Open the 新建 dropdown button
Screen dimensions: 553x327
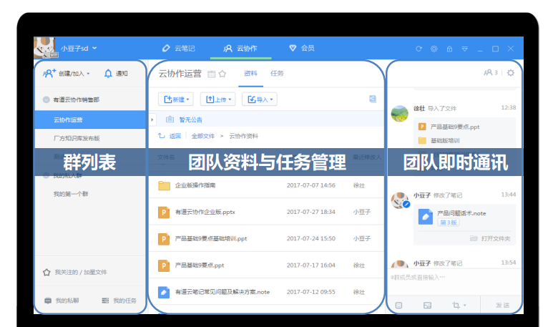tap(176, 99)
